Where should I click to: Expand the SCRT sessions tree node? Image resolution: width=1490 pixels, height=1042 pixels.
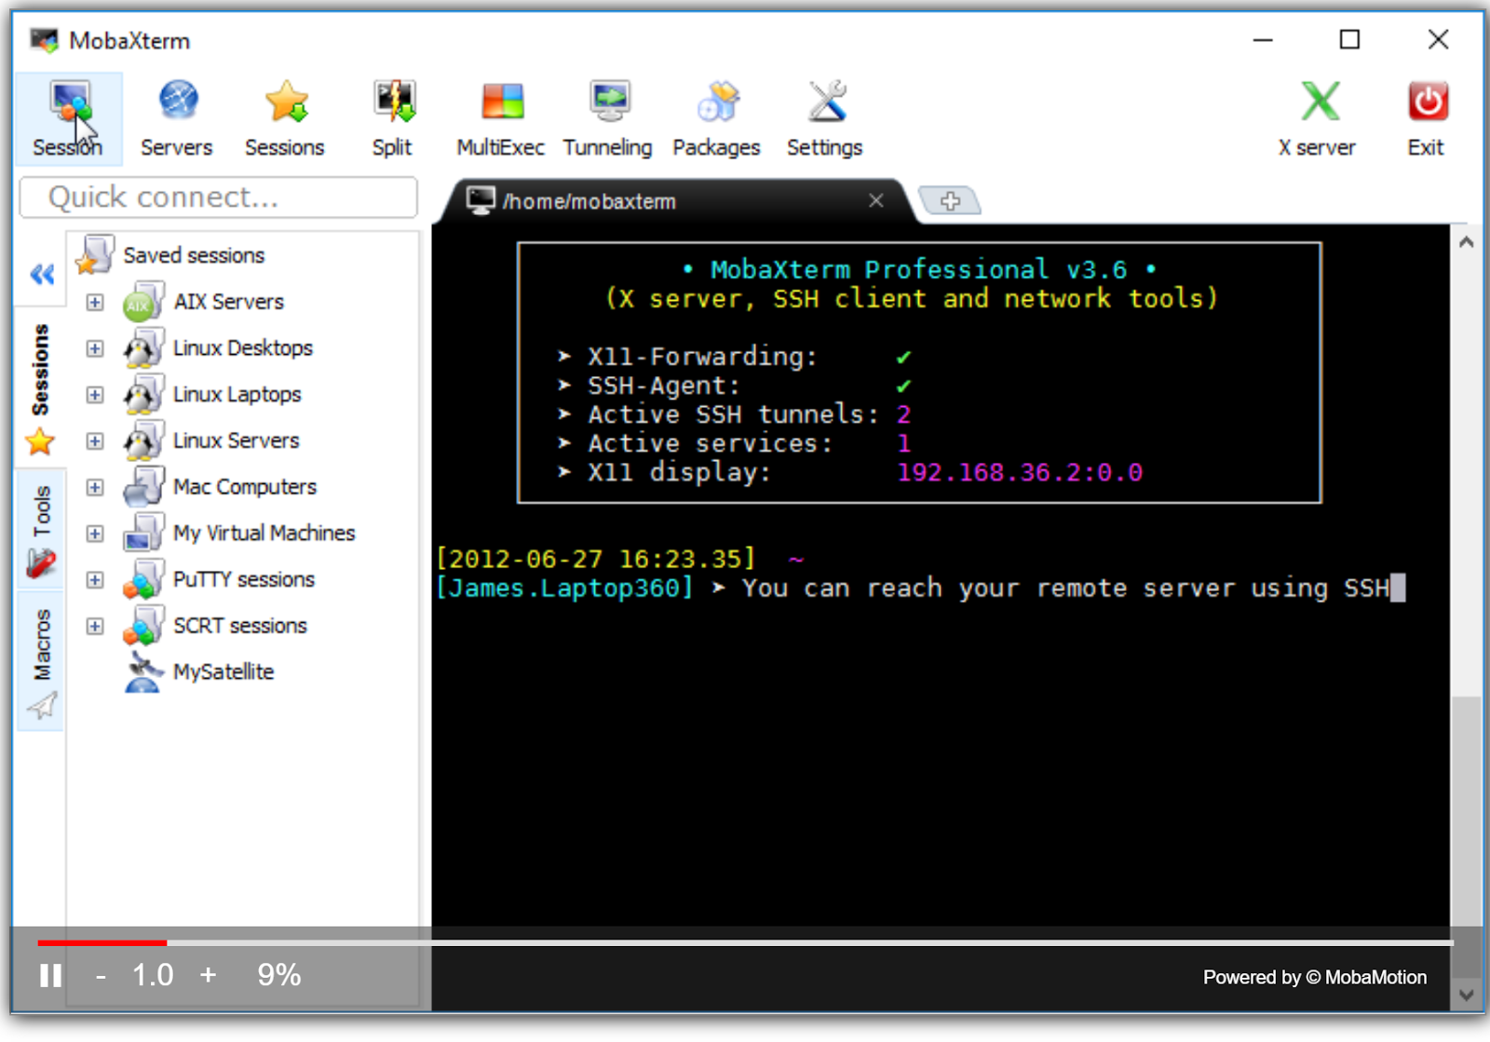(x=95, y=626)
